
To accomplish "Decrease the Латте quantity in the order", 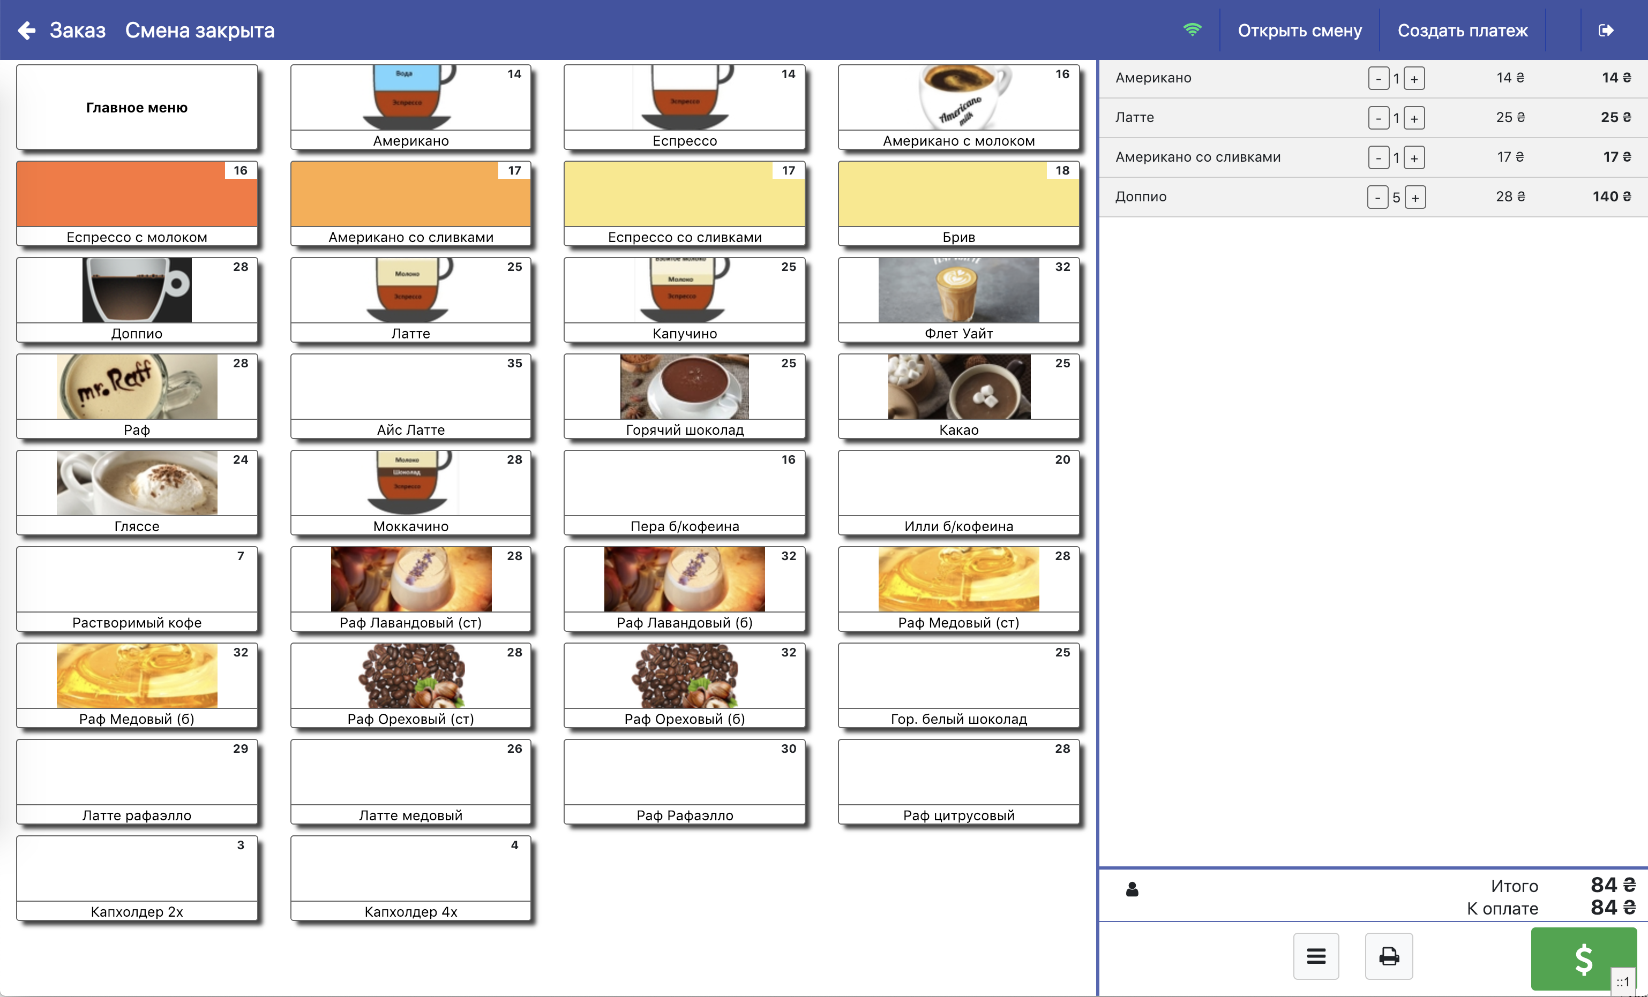I will [1378, 118].
